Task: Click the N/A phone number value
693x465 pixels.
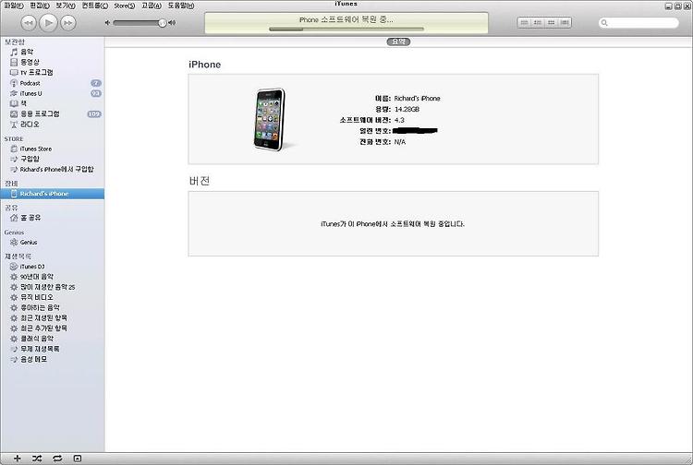Action: tap(399, 142)
